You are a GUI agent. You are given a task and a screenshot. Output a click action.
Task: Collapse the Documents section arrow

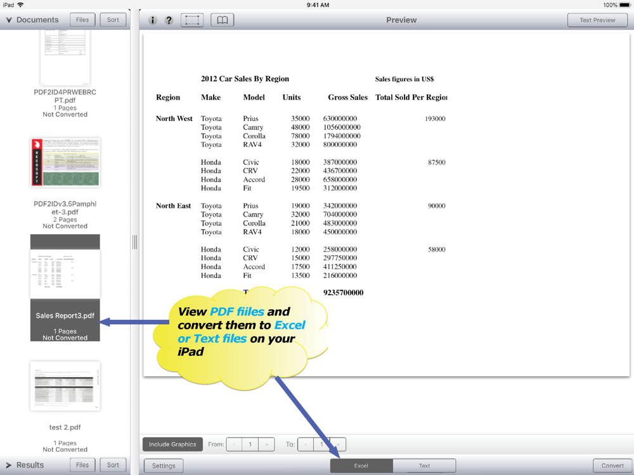8,20
